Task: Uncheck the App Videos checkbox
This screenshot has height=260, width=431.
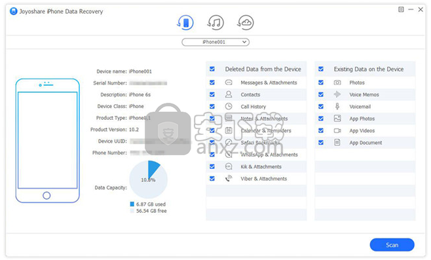Action: pos(321,130)
